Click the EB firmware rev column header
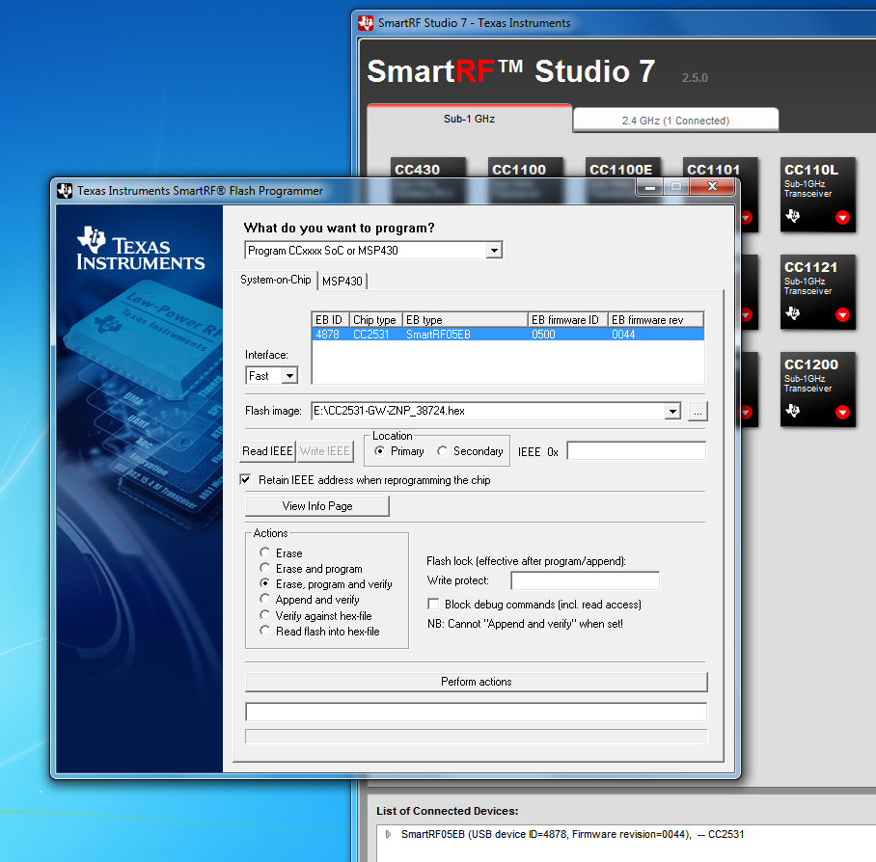876x862 pixels. (x=656, y=320)
